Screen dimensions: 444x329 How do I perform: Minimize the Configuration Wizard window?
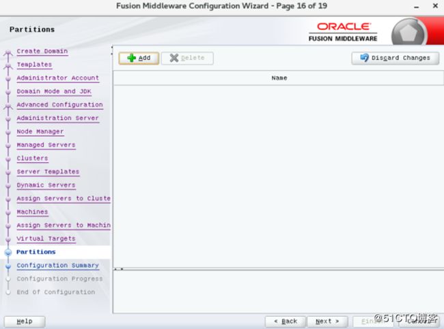pos(416,7)
